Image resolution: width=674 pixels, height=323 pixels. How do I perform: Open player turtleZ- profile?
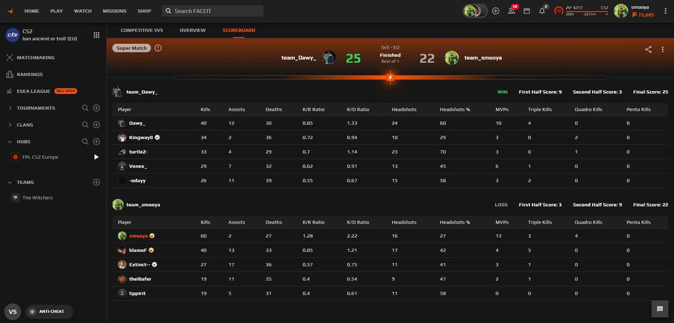(x=138, y=152)
